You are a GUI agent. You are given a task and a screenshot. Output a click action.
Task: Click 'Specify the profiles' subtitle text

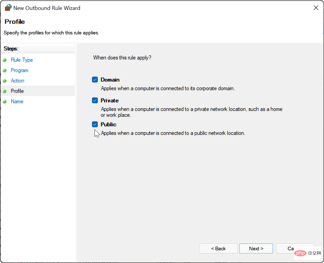tap(51, 33)
